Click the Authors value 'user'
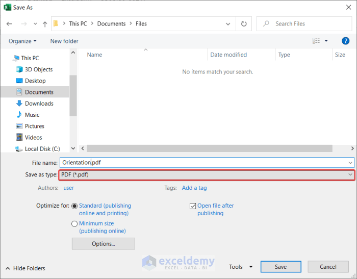 [x=68, y=188]
